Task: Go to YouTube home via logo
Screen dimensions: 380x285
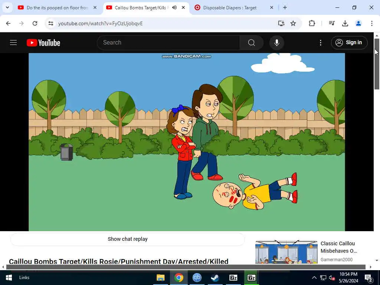Action: pos(43,43)
